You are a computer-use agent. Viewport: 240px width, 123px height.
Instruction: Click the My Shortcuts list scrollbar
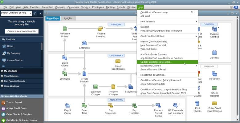[42, 46]
